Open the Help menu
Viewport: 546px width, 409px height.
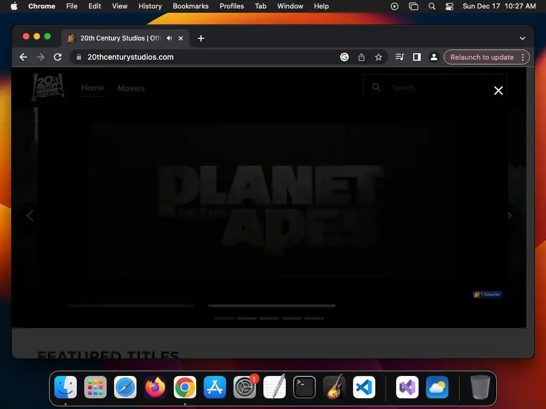coord(321,6)
